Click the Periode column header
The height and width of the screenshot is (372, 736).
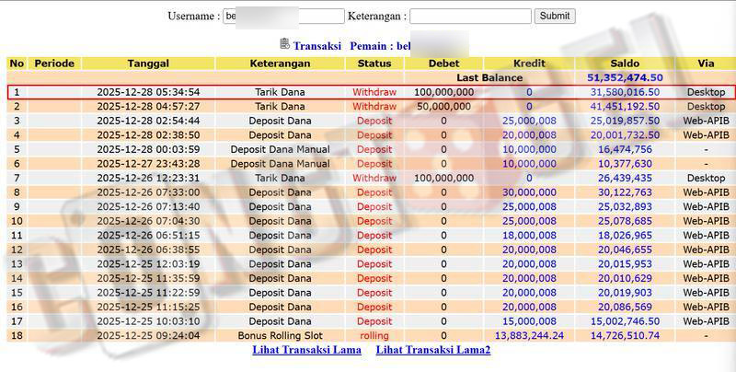(53, 64)
